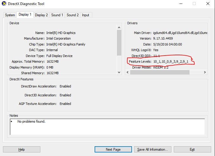The image size is (215, 156).
Task: Click the Next Page button
Action: coord(113,149)
